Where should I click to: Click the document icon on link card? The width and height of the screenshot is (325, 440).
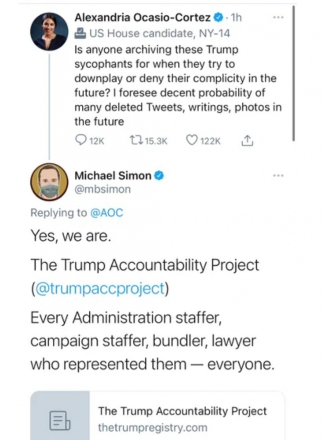click(x=58, y=420)
